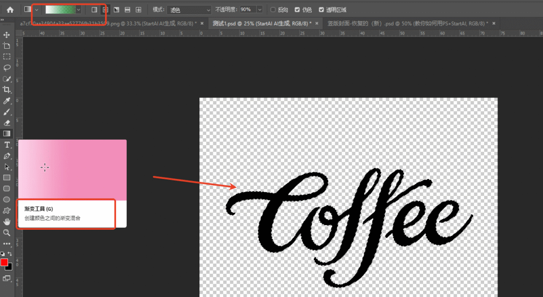
Task: Open the 不透明度 opacity dropdown arrow
Action: [259, 10]
